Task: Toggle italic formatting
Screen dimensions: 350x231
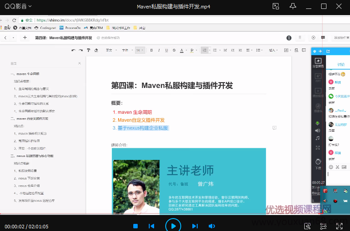Action: (x=159, y=50)
